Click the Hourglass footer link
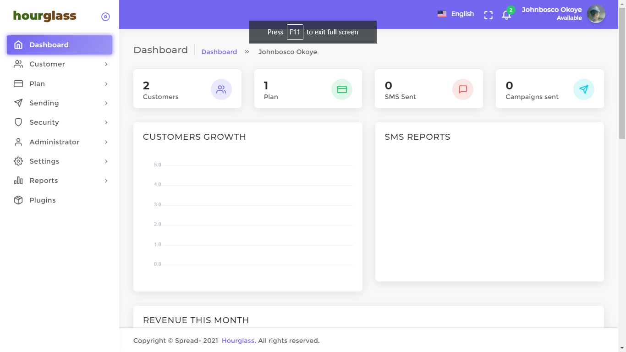Viewport: 626px width, 352px height. (x=239, y=341)
